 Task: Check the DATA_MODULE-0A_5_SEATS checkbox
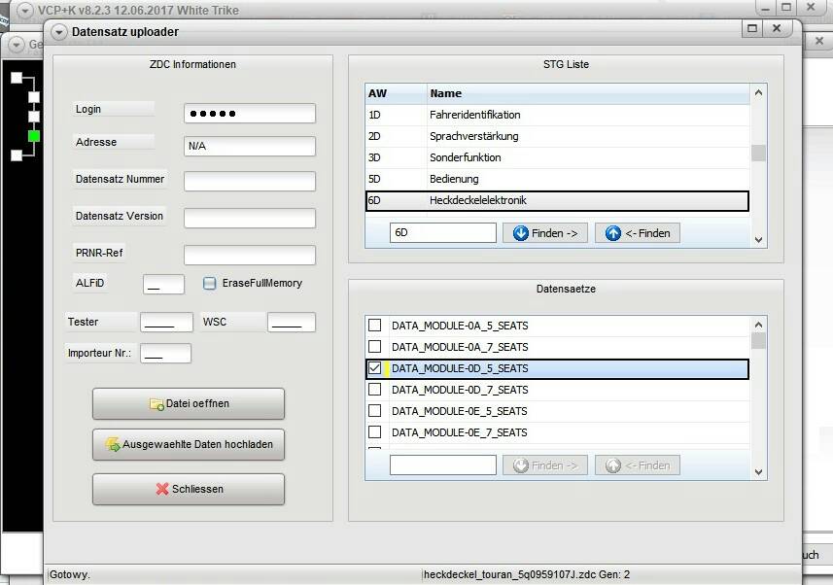tap(374, 326)
